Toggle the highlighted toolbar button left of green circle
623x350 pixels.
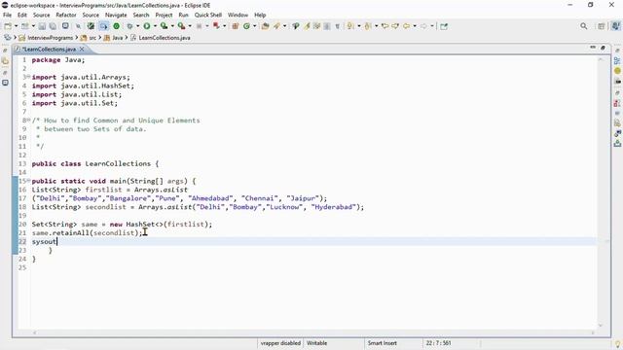point(103,26)
